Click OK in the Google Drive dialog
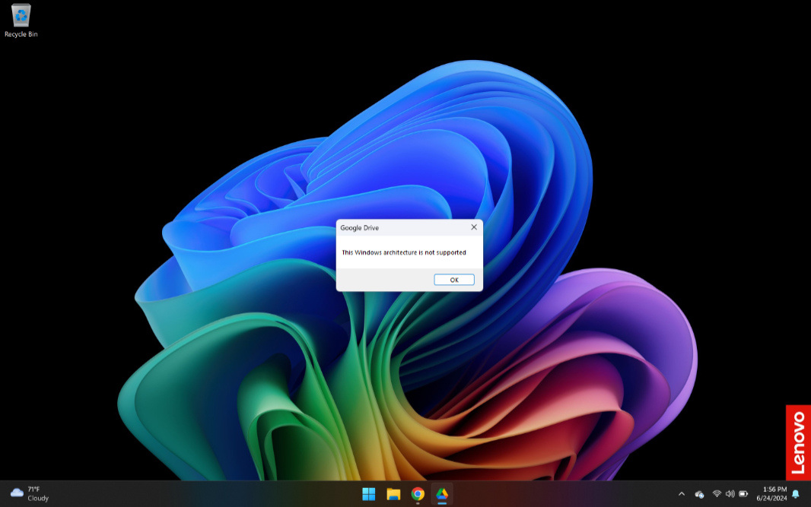Screen dimensions: 811x507 pos(454,280)
